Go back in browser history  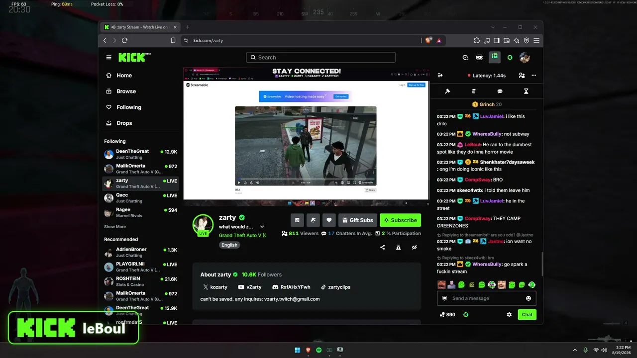(105, 40)
